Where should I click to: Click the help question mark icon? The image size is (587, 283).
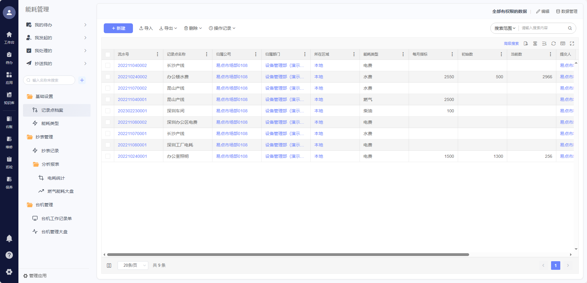pyautogui.click(x=9, y=255)
